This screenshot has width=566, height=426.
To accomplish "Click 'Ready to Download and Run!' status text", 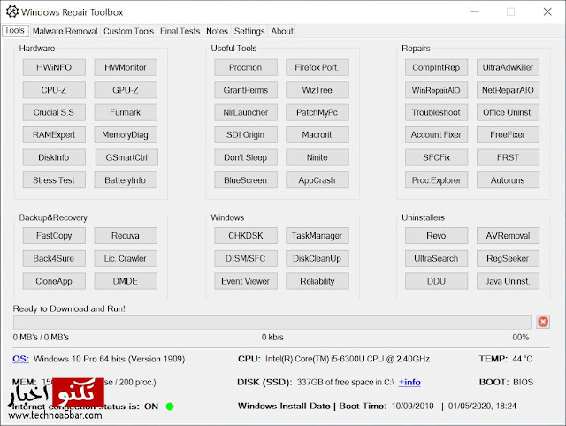I will tap(69, 308).
